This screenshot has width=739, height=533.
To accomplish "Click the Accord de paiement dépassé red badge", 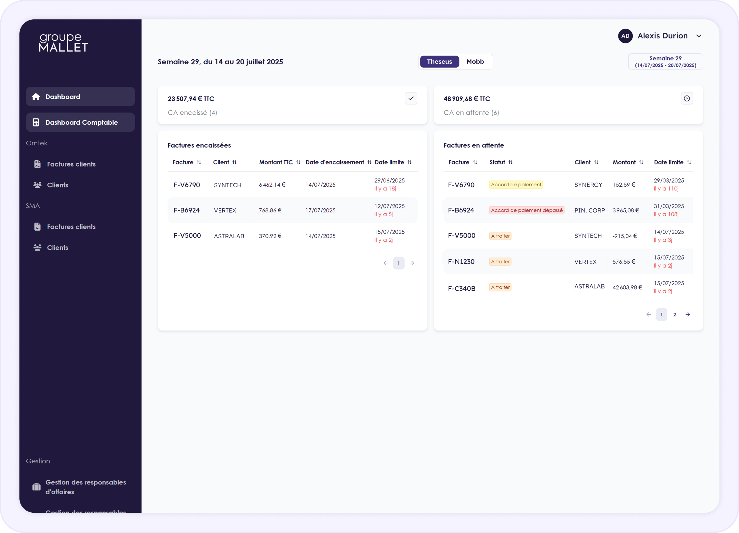I will 526,210.
